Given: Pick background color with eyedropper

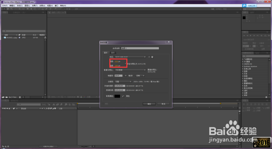Looking at the screenshot, I should [x=123, y=96].
